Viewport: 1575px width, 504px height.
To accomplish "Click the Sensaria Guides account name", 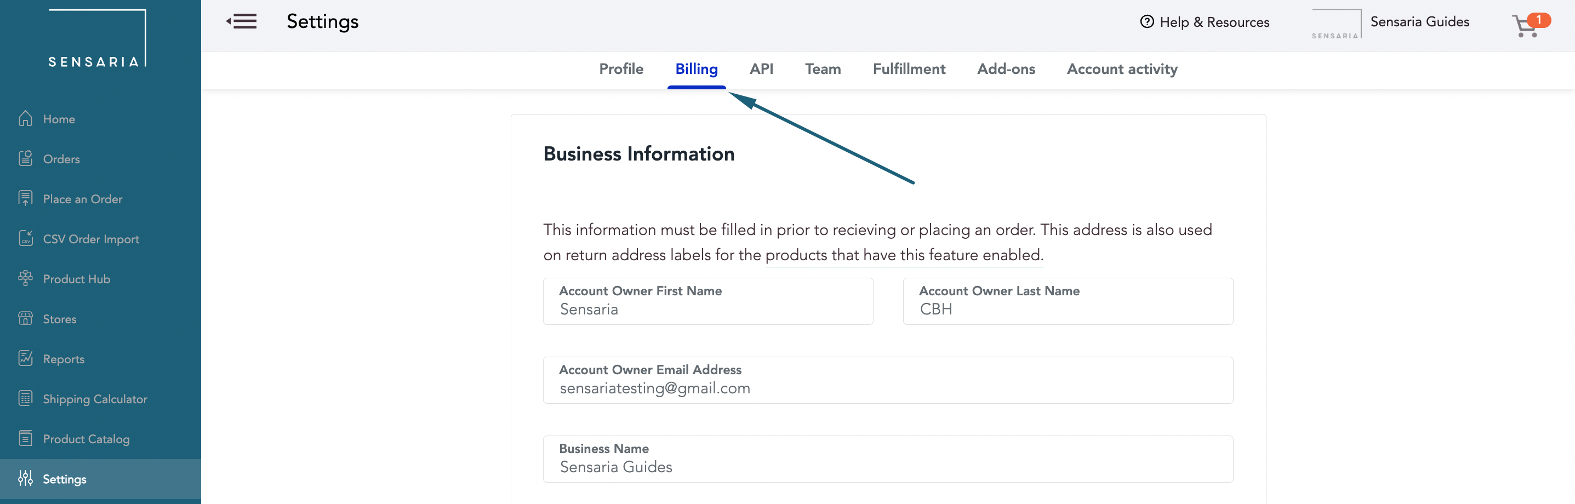I will tap(1420, 21).
